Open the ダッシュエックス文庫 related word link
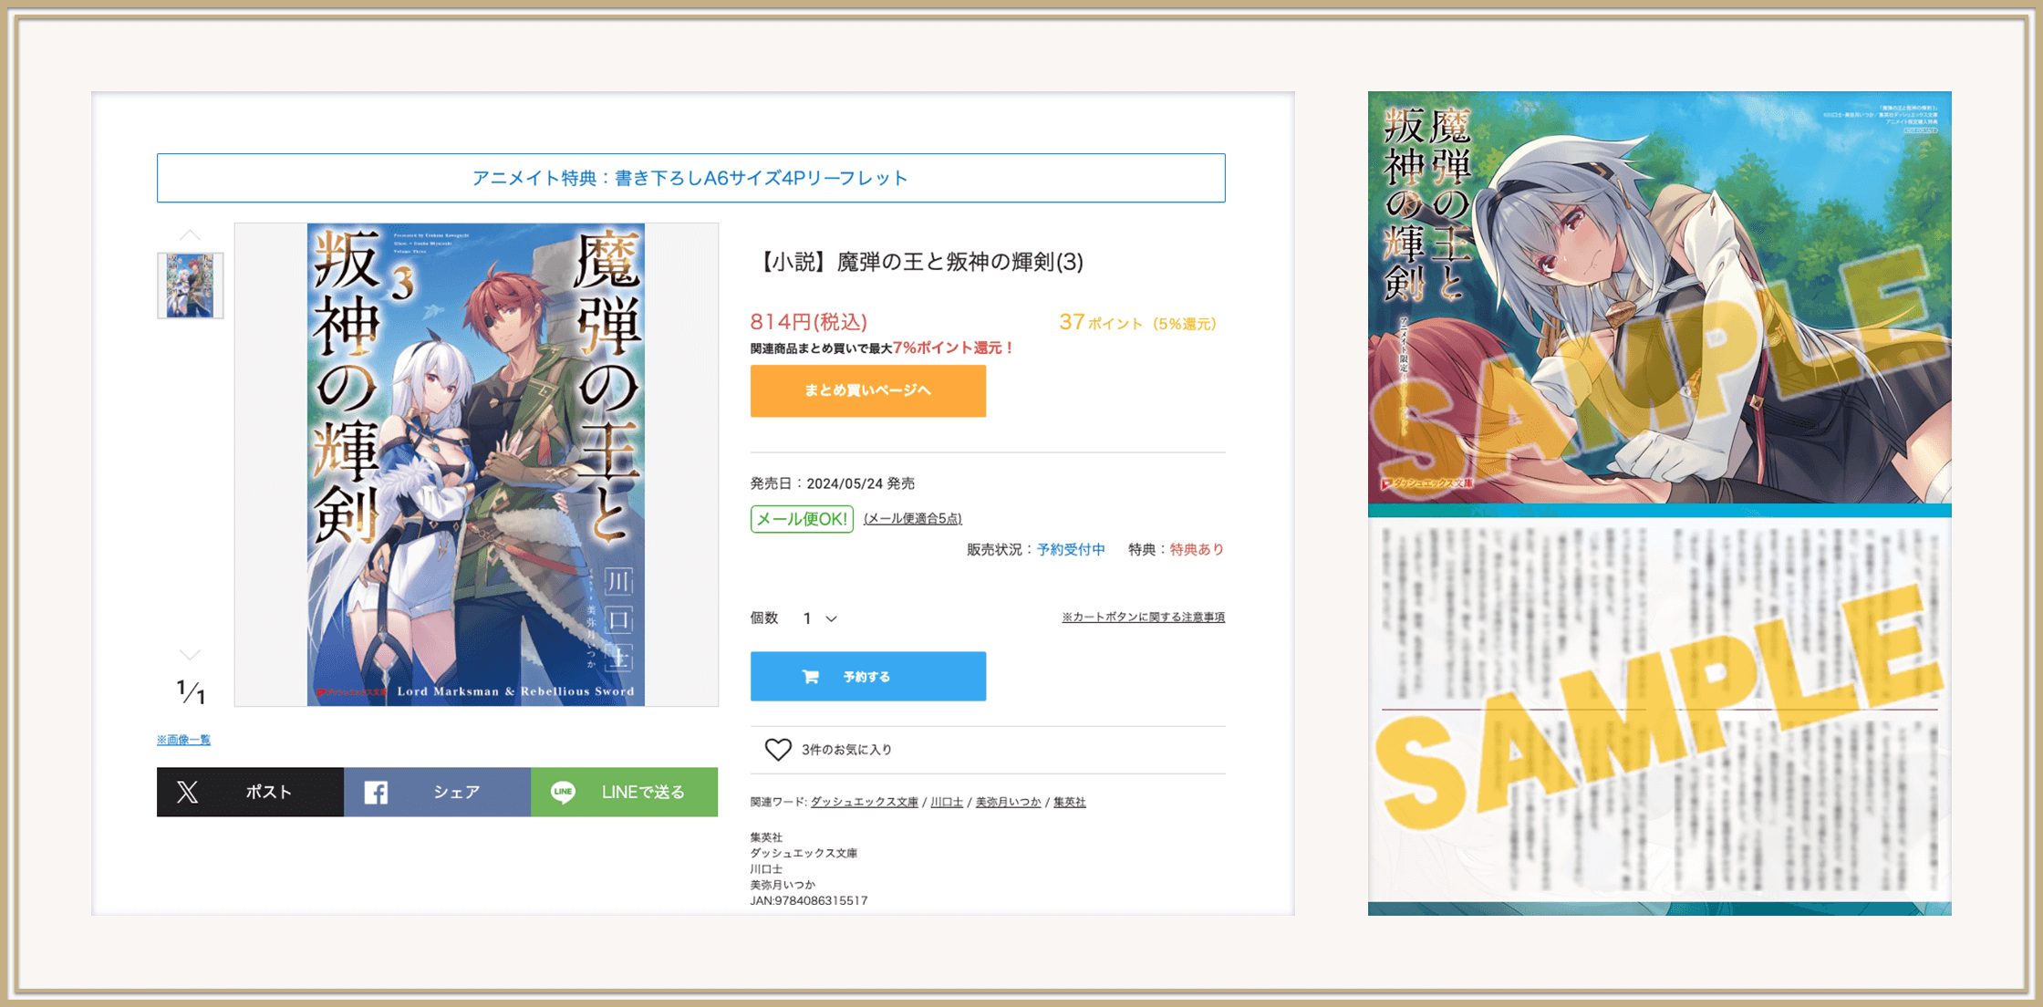 point(863,802)
